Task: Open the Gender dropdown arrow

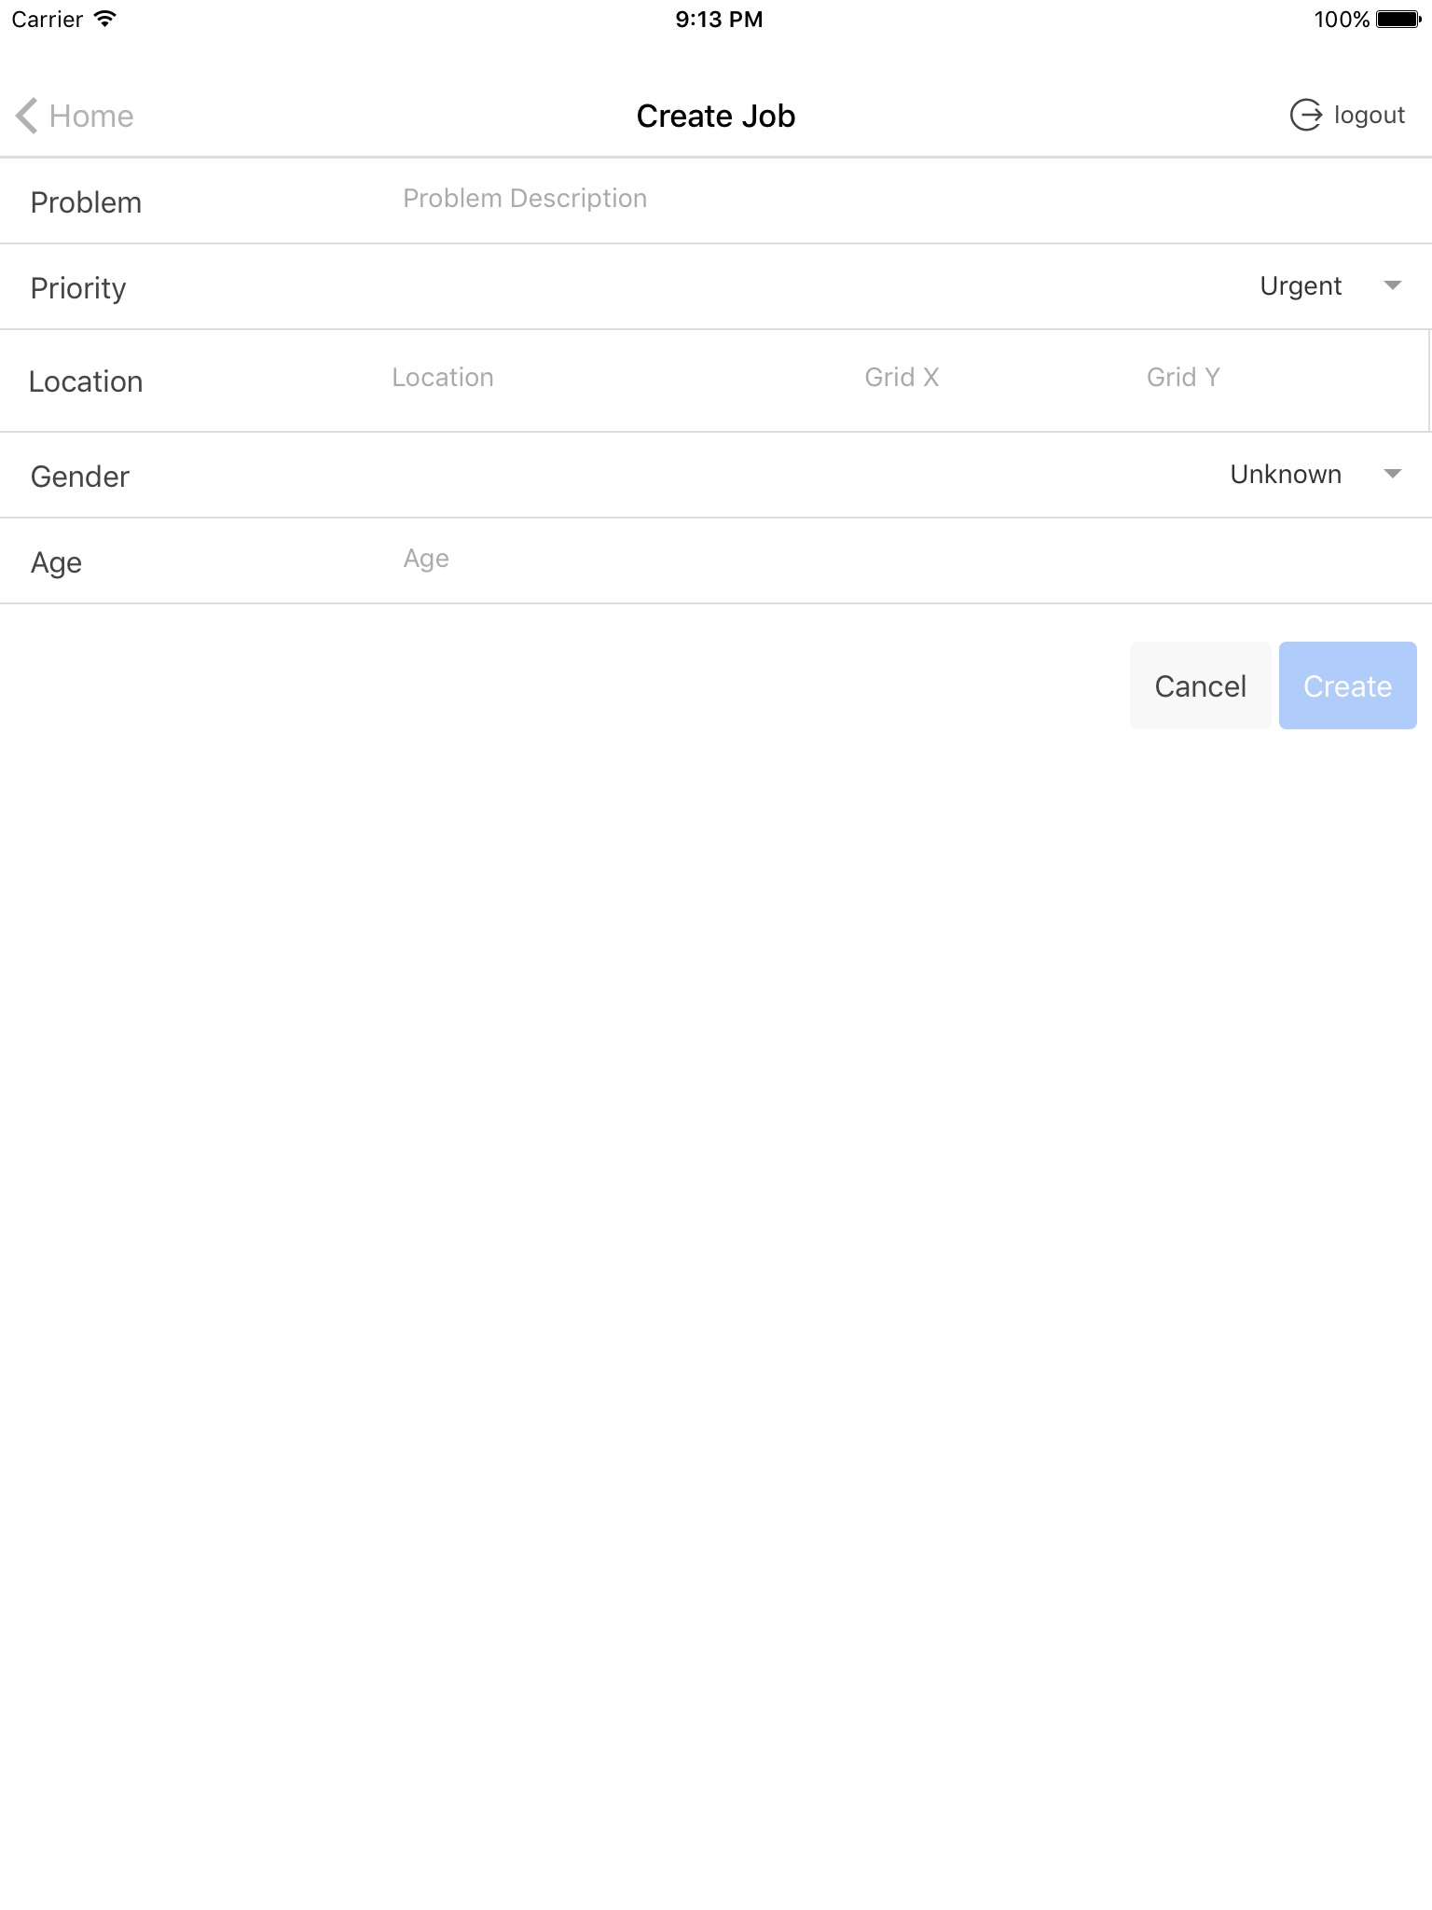Action: coord(1392,475)
